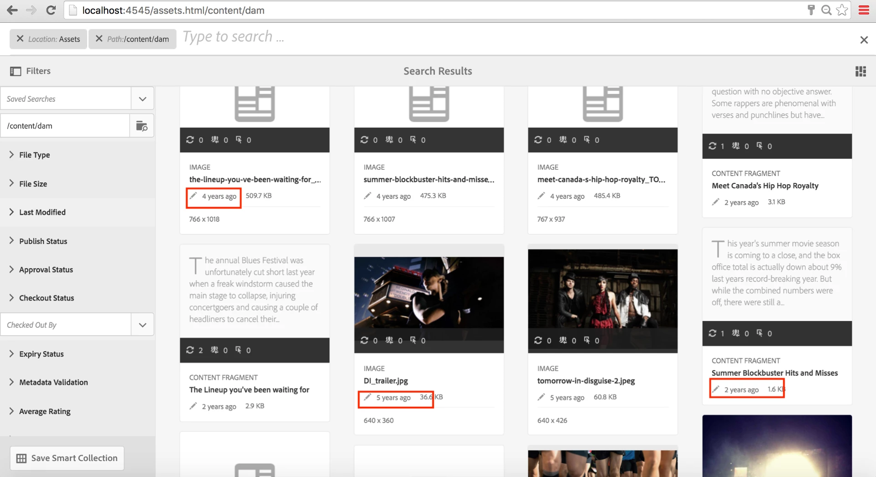Image resolution: width=876 pixels, height=477 pixels.
Task: Click references icon on The Lineup content fragment
Action: tap(190, 350)
